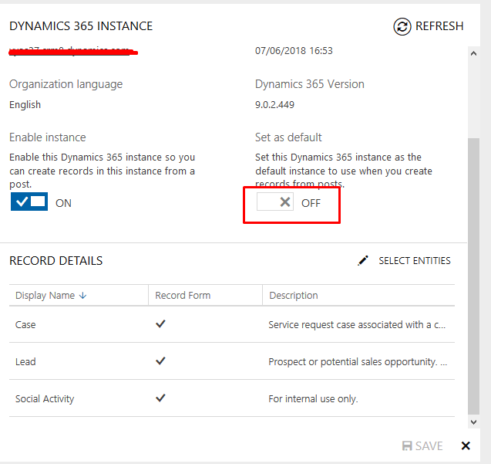
Task: Click the date 07/06/2018 16:53
Action: tap(294, 51)
